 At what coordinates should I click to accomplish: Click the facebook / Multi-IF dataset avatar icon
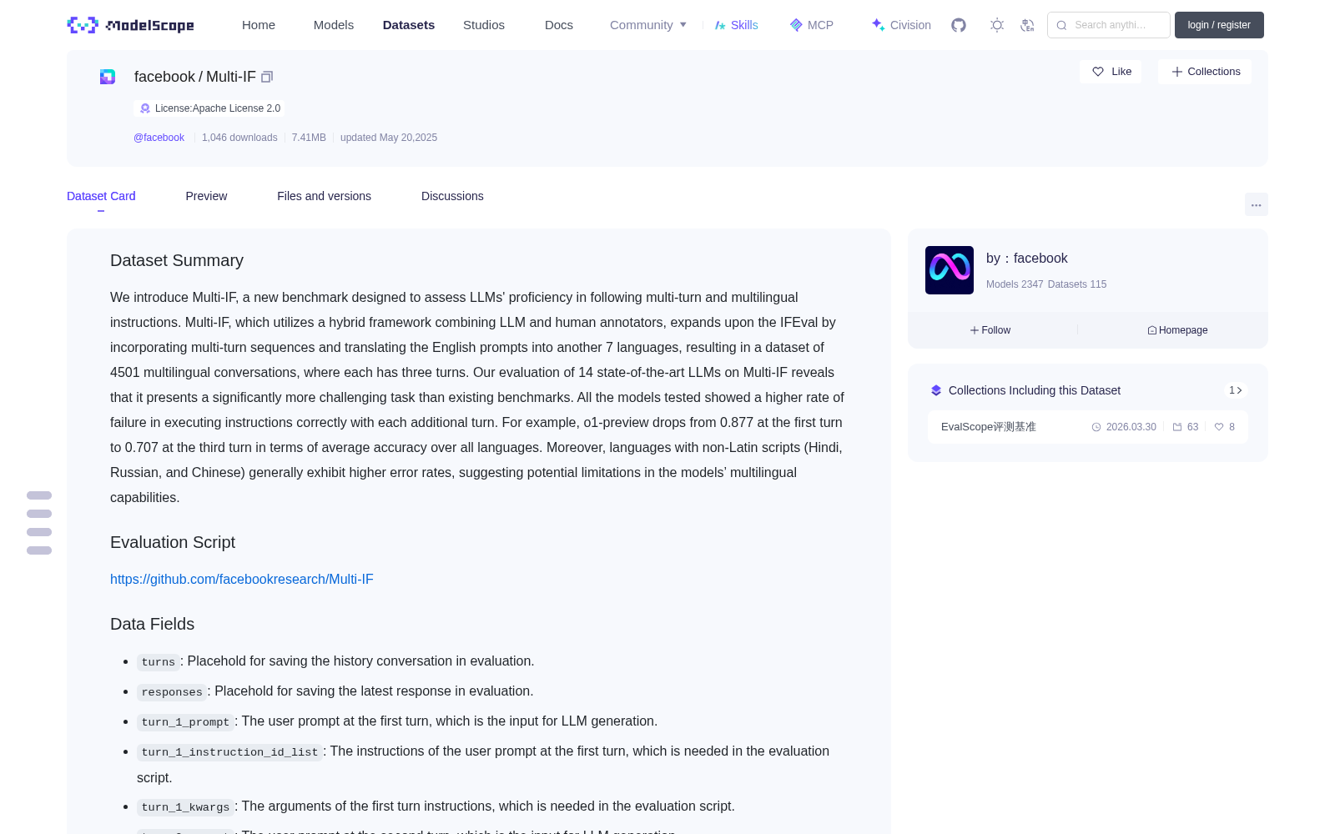[108, 77]
